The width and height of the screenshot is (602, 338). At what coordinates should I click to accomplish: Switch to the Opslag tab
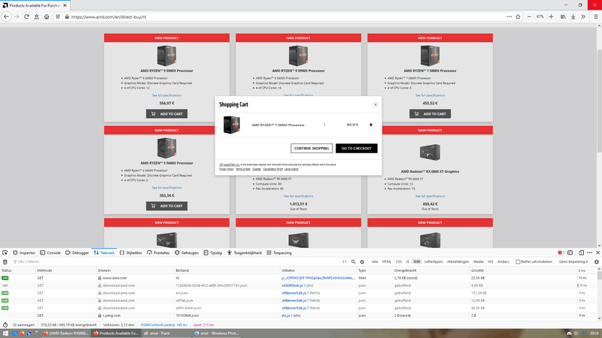213,253
